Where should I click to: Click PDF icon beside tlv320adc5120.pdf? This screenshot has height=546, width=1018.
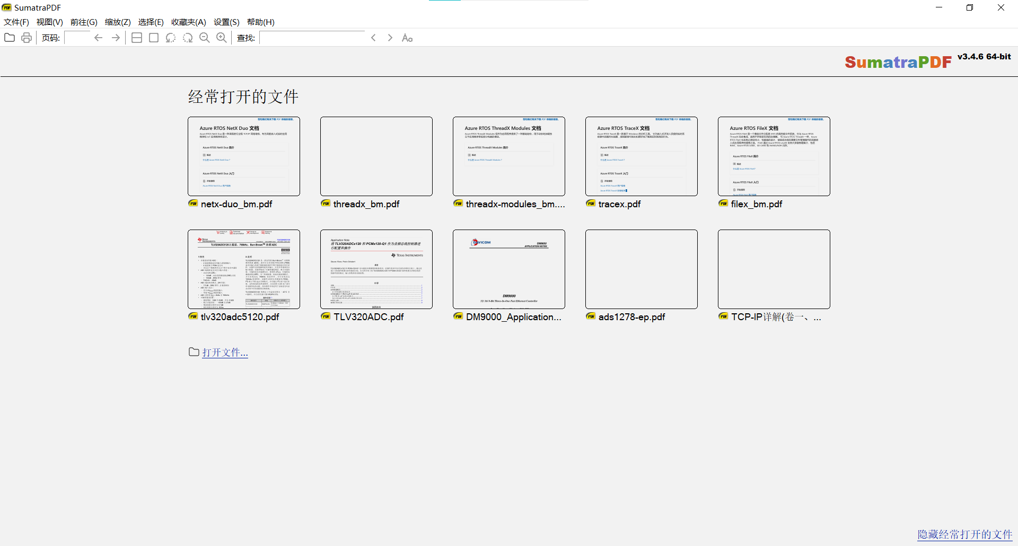coord(193,316)
